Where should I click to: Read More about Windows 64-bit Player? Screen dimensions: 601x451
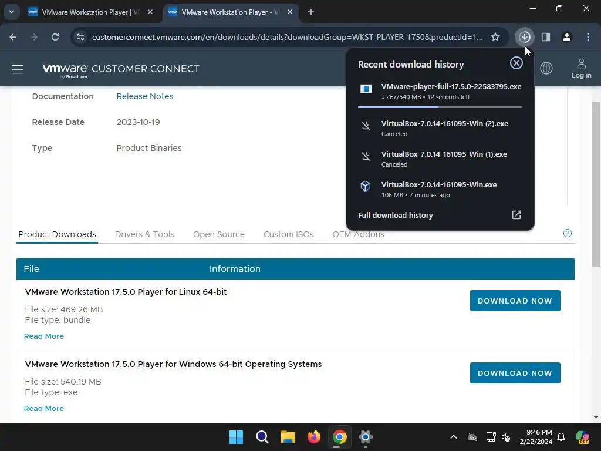[x=43, y=409]
